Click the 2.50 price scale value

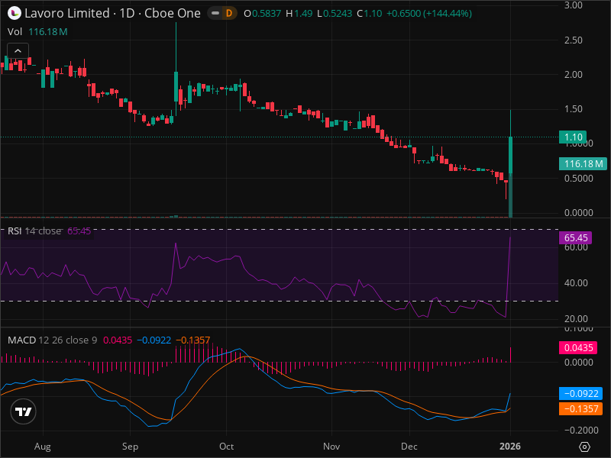[574, 40]
